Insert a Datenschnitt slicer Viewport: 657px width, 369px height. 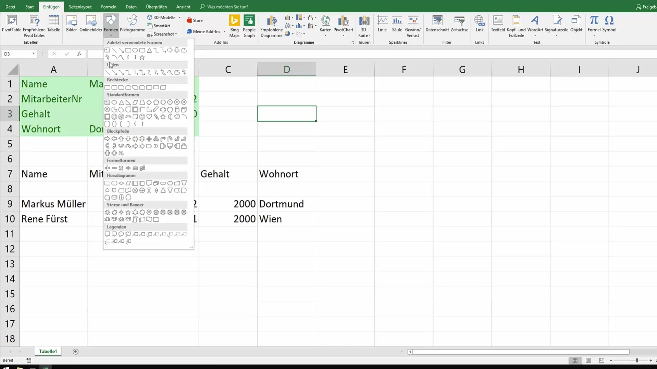pos(437,24)
